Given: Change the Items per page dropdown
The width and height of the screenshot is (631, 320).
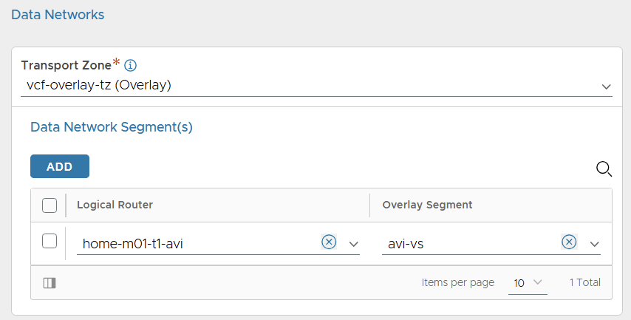Looking at the screenshot, I should 528,282.
